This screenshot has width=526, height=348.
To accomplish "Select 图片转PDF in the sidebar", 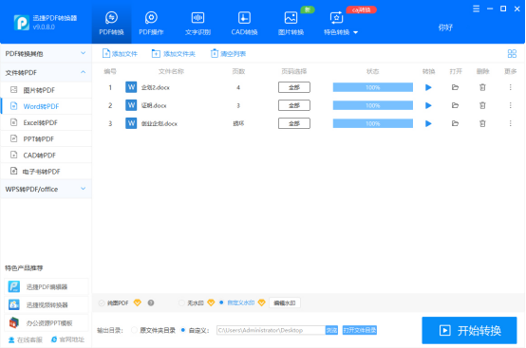I will click(47, 90).
